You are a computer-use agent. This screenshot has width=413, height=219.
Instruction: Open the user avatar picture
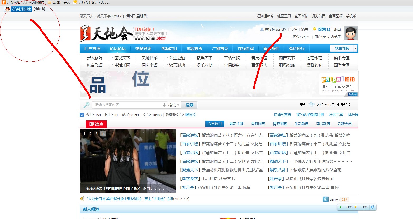pos(351,33)
